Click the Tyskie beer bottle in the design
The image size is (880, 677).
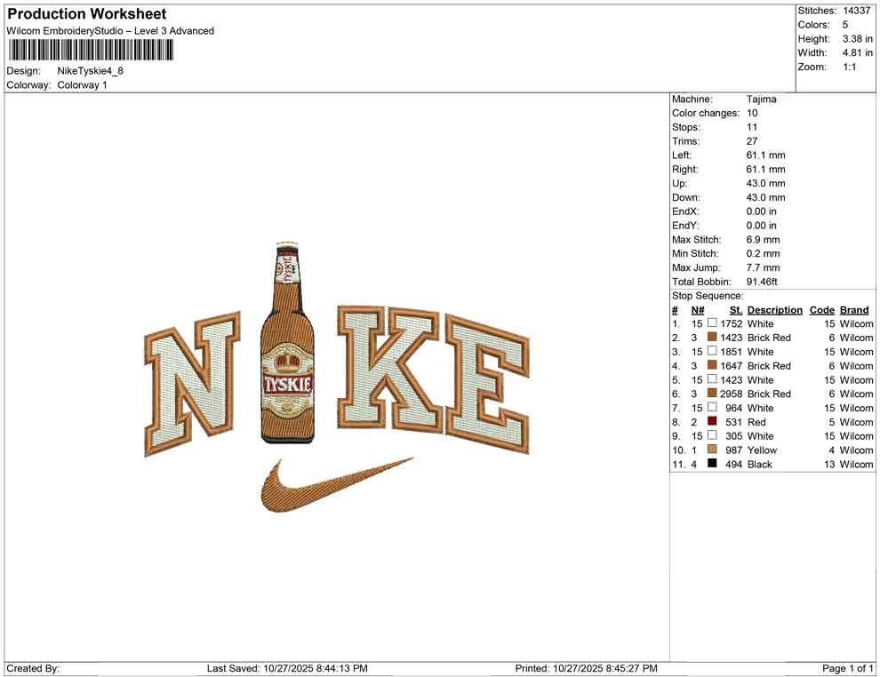tap(288, 342)
